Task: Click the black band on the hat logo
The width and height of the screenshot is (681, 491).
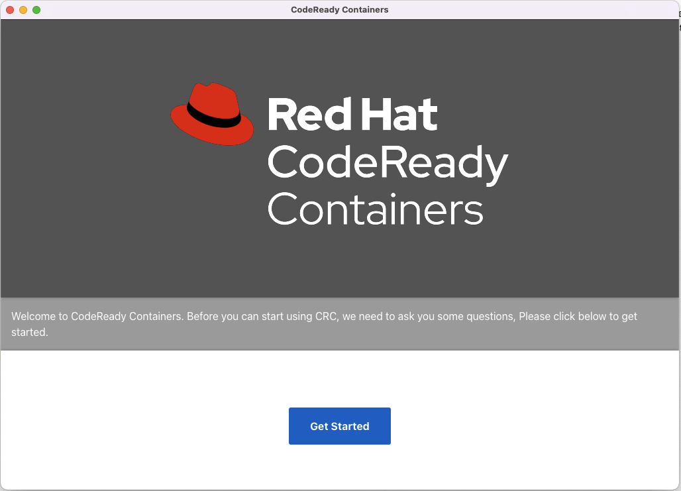Action: [x=213, y=116]
